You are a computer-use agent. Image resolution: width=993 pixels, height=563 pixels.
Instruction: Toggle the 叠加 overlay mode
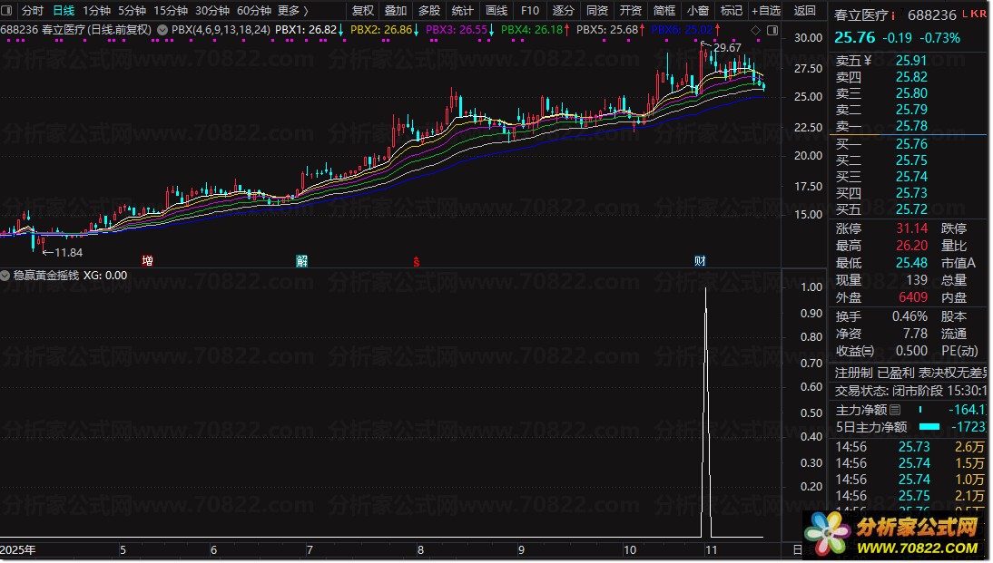click(x=396, y=11)
